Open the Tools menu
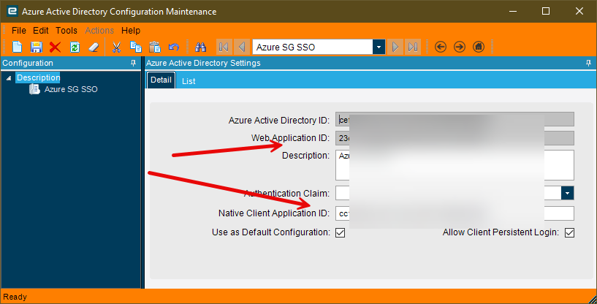 pos(66,31)
